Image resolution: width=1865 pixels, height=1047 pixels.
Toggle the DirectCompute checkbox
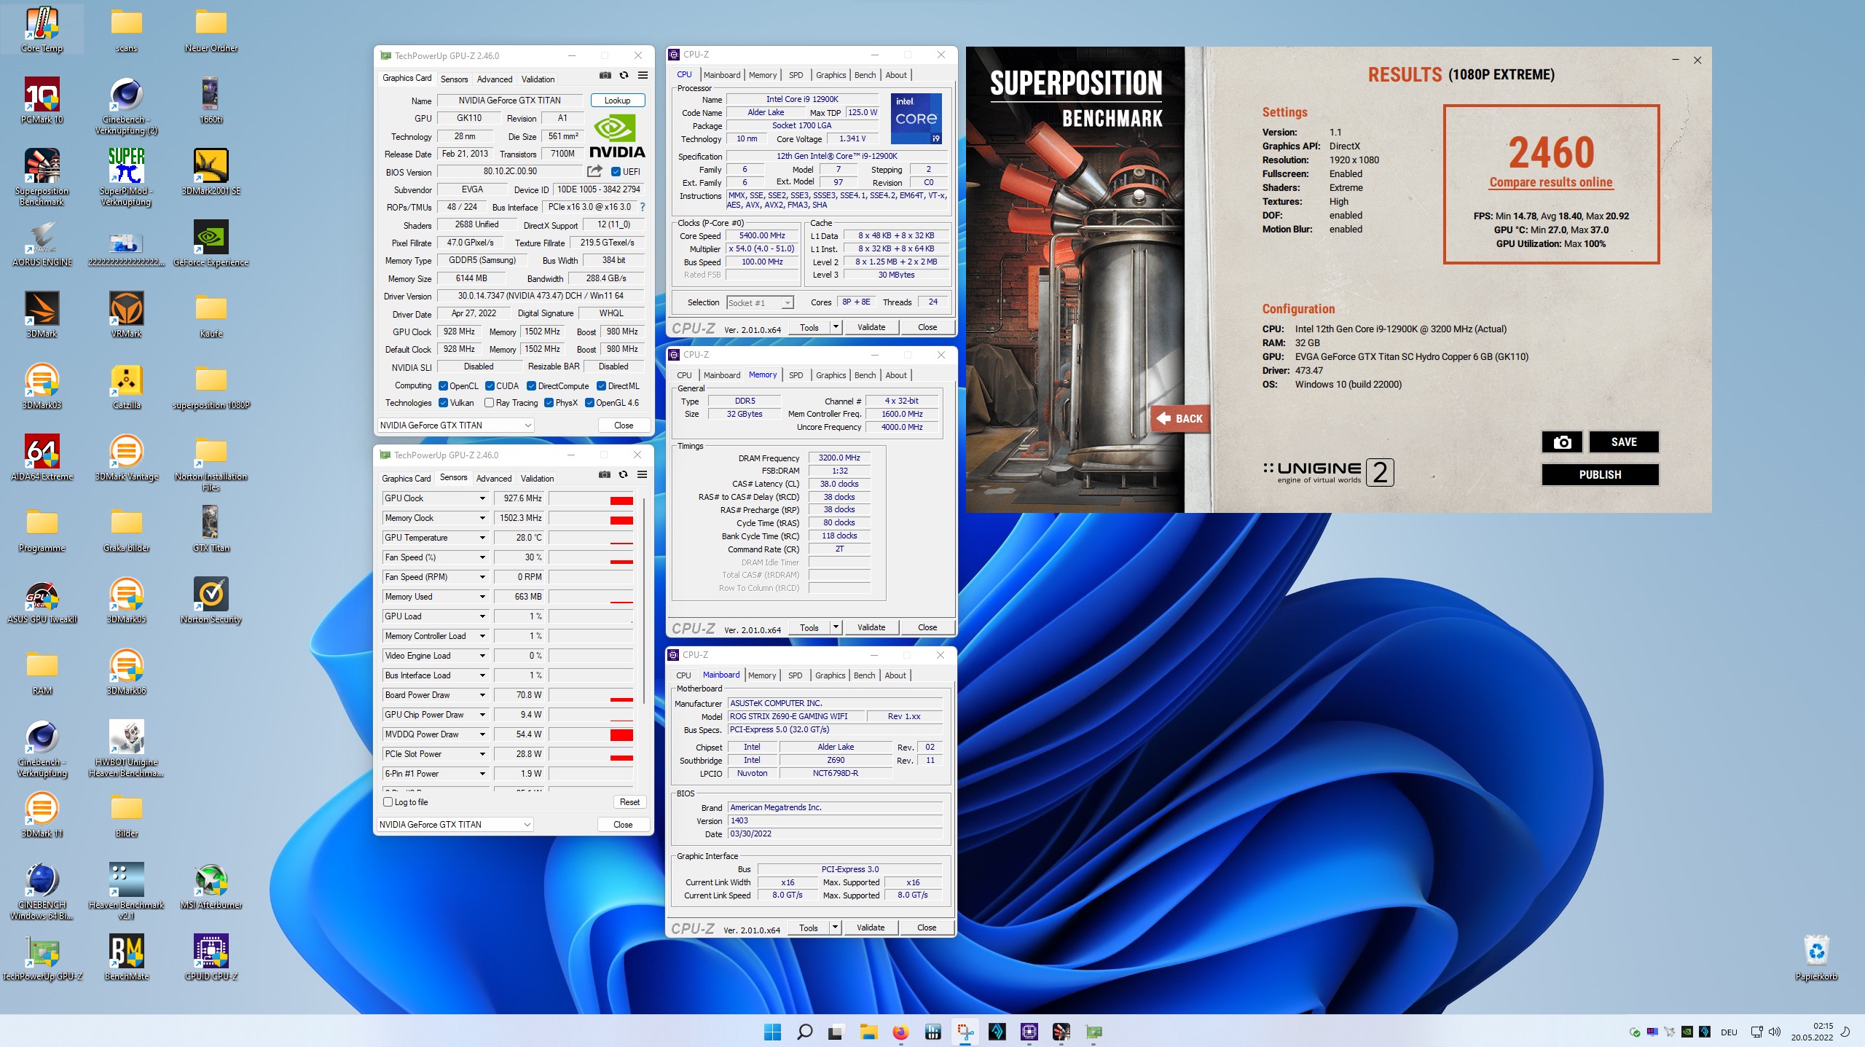pos(532,386)
